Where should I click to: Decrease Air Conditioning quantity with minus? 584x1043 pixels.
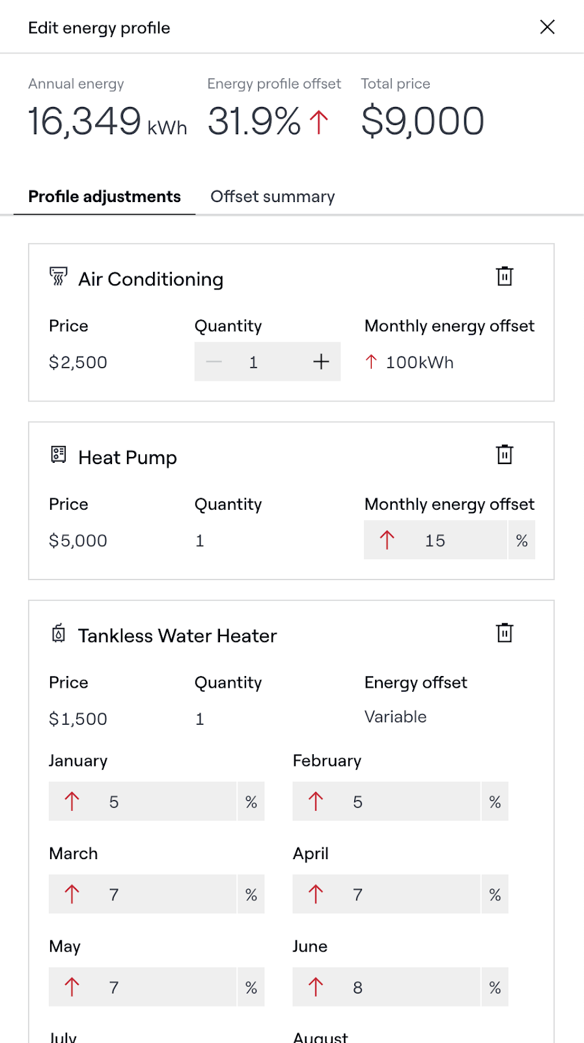214,362
